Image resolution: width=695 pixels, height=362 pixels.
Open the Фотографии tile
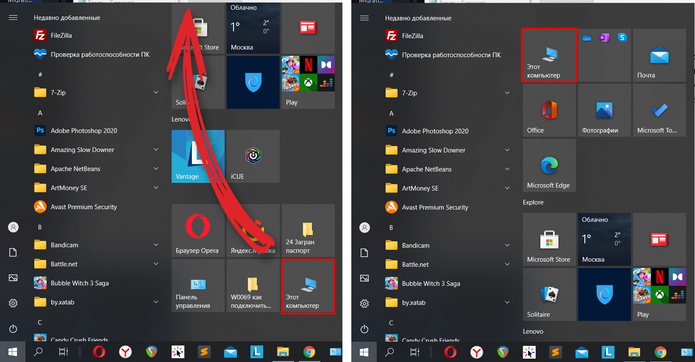pyautogui.click(x=604, y=110)
